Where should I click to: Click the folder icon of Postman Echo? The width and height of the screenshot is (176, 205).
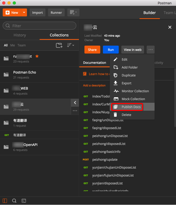pos(6,75)
